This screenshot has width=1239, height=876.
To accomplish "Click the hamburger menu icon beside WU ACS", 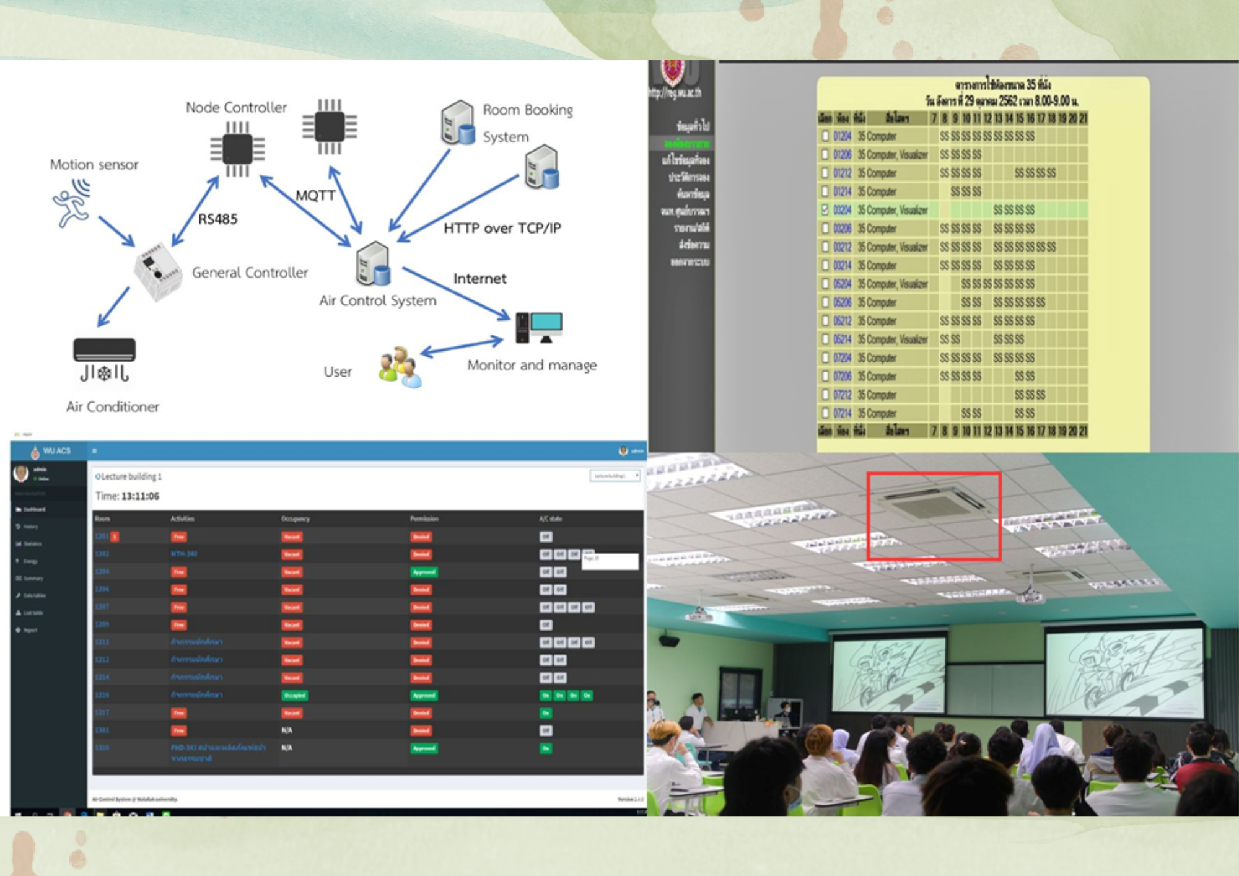I will click(x=94, y=451).
